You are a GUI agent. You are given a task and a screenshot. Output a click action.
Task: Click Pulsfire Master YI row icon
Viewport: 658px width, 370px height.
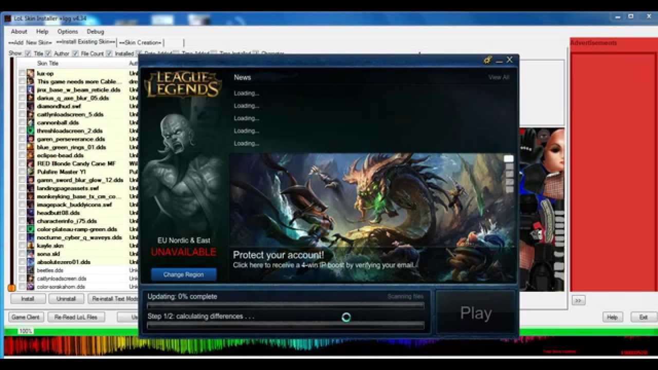[x=30, y=172]
